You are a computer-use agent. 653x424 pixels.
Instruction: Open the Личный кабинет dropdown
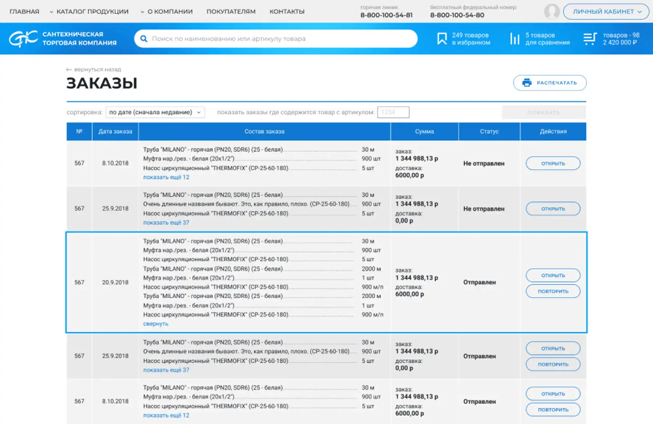point(606,12)
